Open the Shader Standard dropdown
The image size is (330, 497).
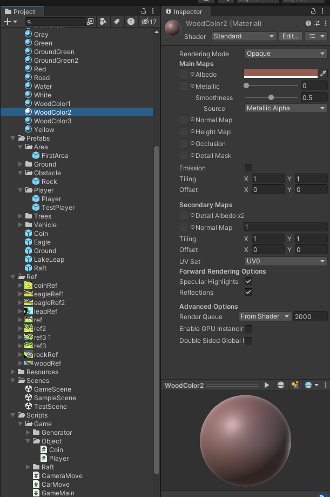[x=244, y=36]
